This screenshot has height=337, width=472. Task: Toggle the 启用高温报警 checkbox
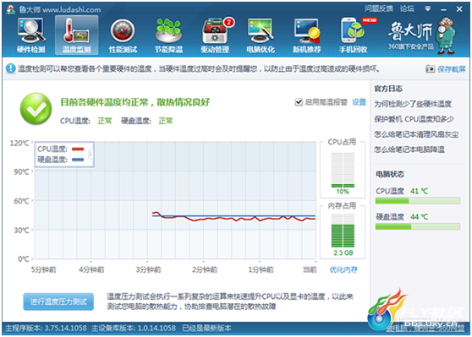coord(299,102)
